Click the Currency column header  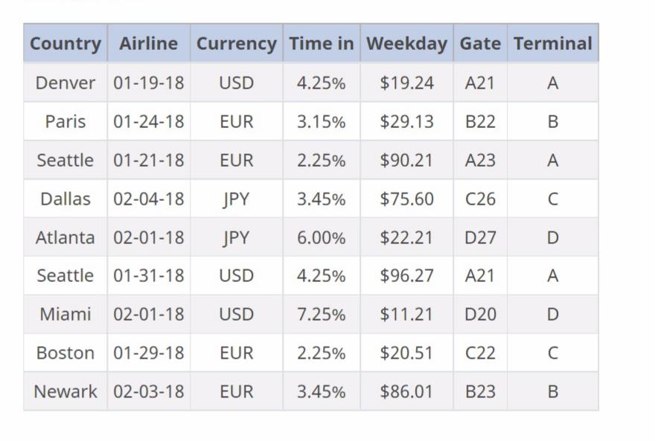tap(236, 44)
